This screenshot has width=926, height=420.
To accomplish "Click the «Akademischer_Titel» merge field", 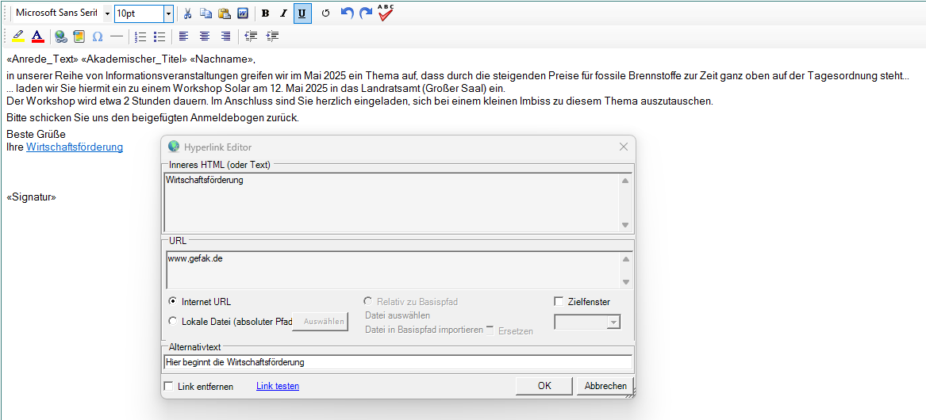I will click(135, 59).
